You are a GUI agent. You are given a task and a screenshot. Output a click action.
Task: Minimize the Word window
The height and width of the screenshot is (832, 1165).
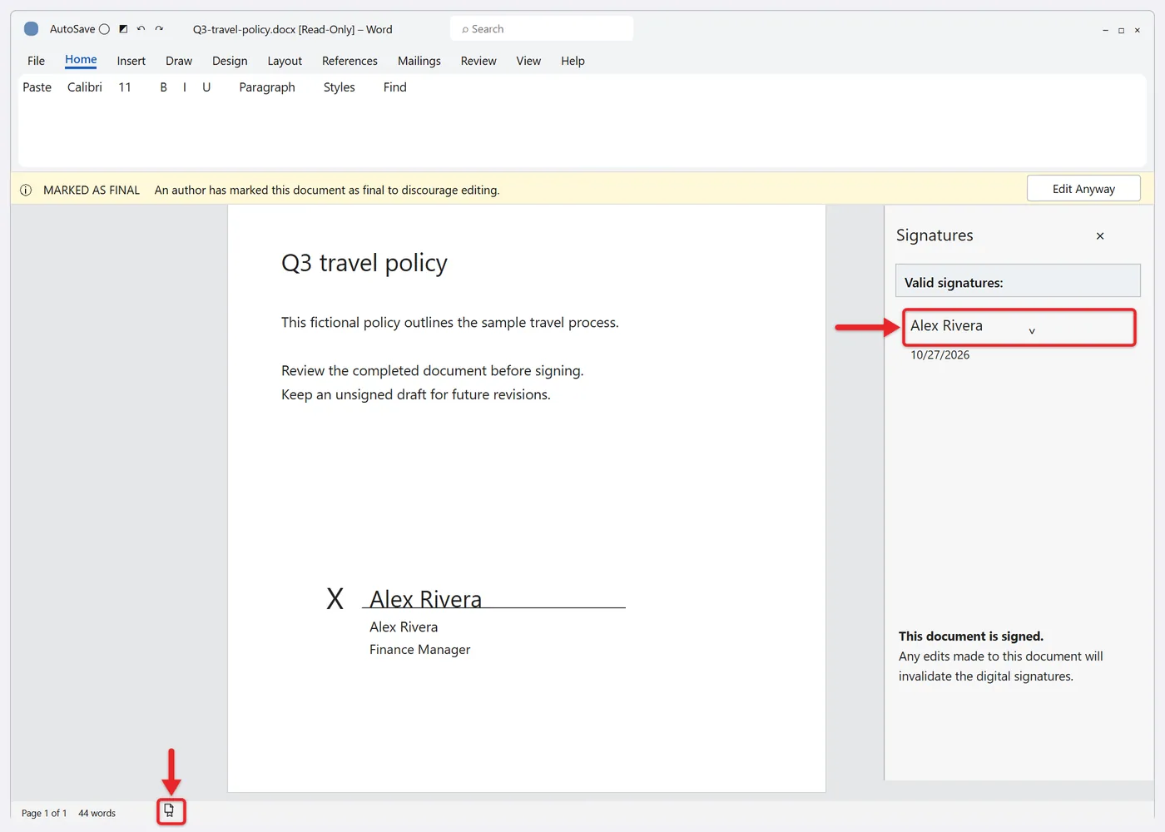point(1105,30)
